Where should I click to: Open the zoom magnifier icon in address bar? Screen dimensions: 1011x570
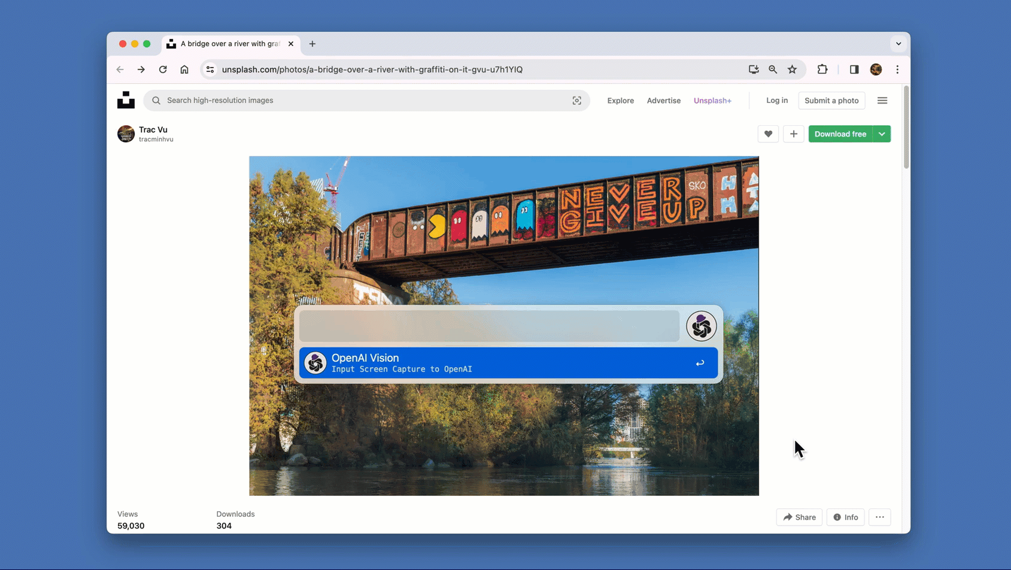pos(773,69)
